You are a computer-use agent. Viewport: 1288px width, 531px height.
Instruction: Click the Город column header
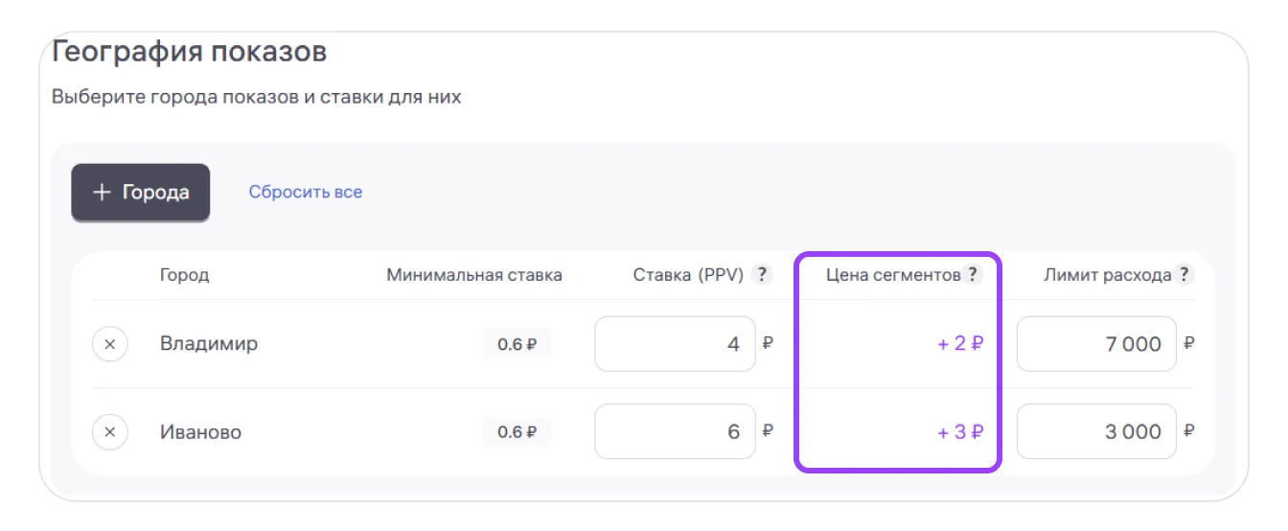[x=184, y=275]
